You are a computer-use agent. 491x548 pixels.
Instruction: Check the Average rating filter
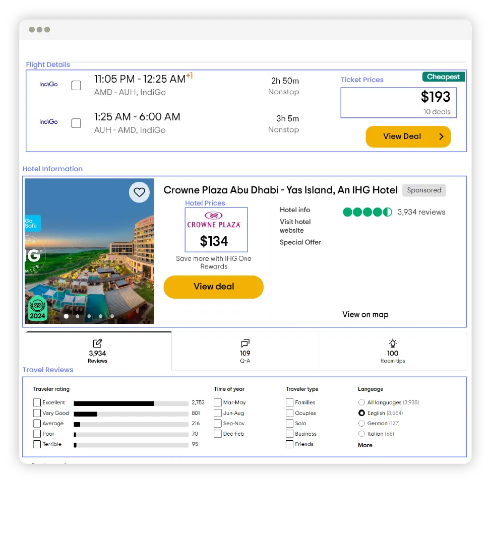pyautogui.click(x=37, y=424)
